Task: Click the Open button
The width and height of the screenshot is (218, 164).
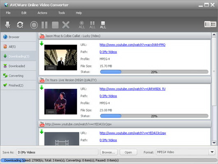Action: pyautogui.click(x=128, y=152)
